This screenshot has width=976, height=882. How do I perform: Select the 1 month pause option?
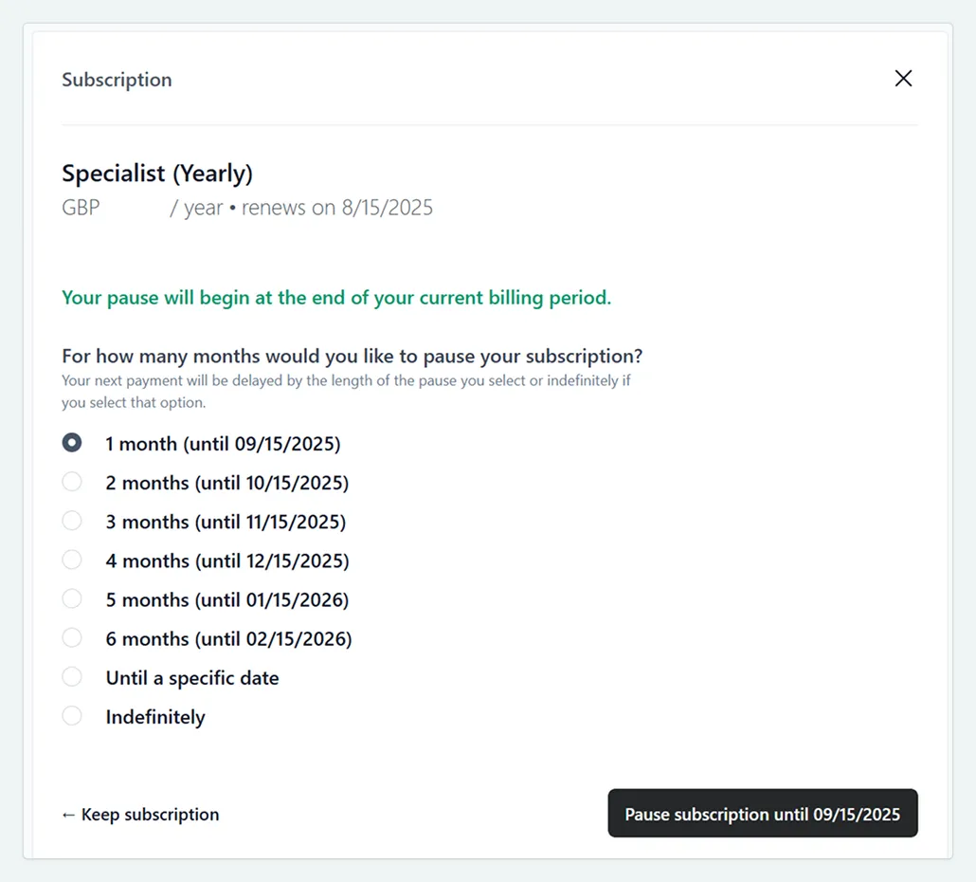tap(72, 443)
